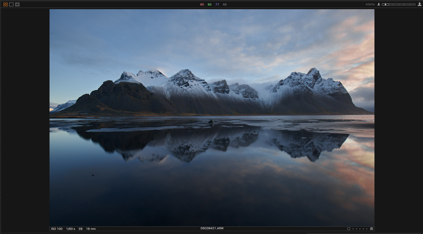Click the ISO 100 exposure info

[57, 229]
